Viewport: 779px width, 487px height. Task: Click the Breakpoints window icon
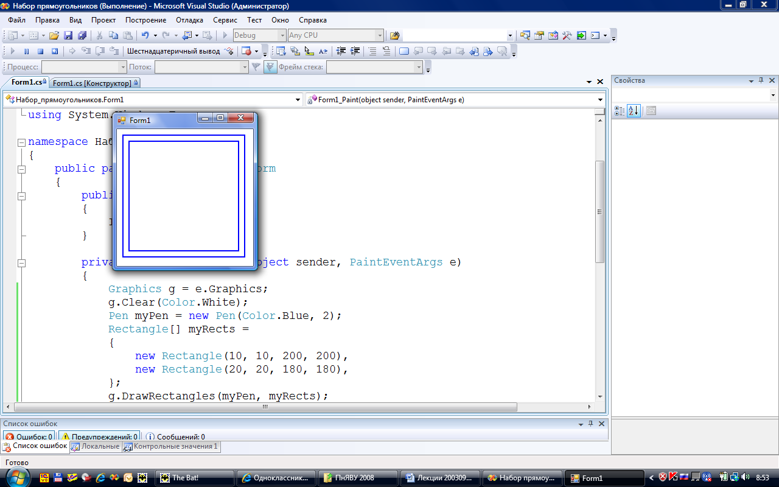[x=246, y=51]
